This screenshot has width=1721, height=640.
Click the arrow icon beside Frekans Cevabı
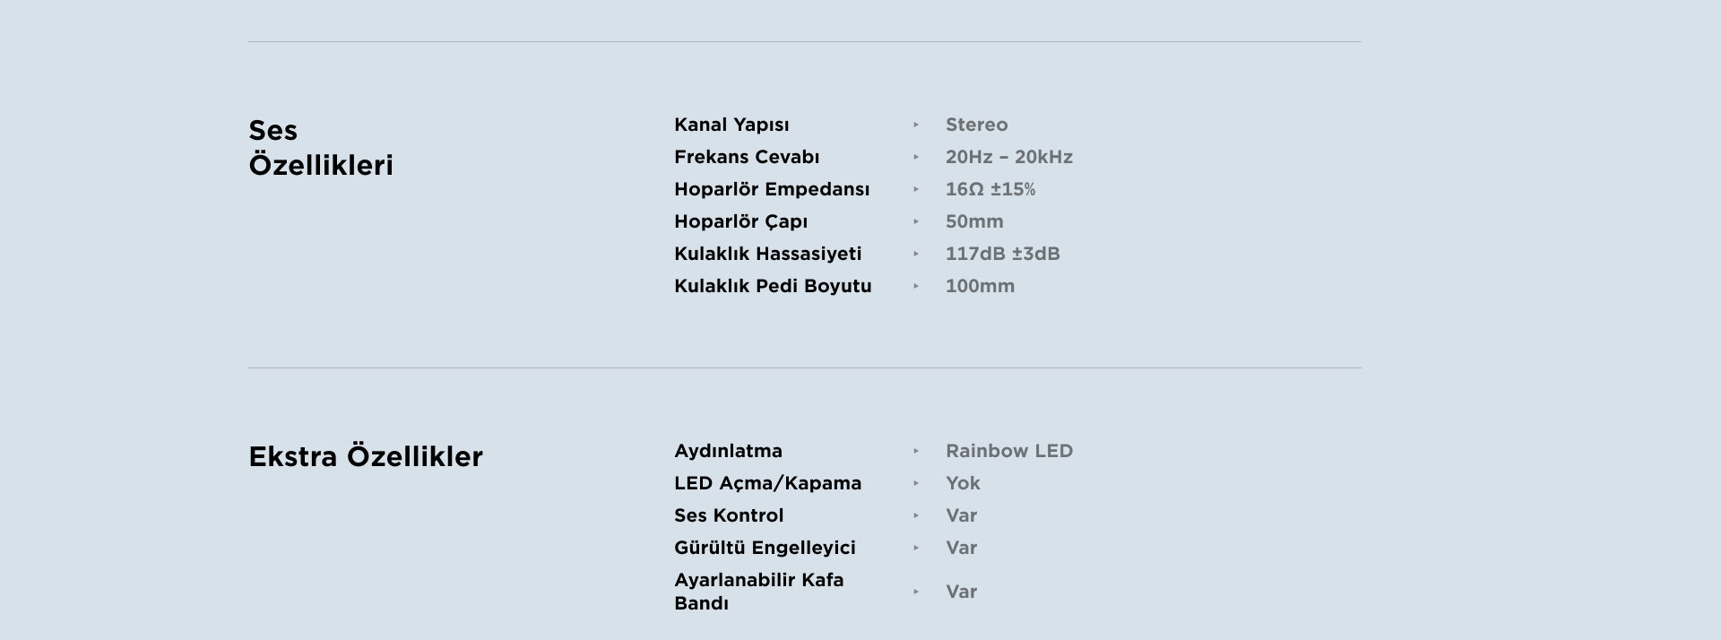916,157
